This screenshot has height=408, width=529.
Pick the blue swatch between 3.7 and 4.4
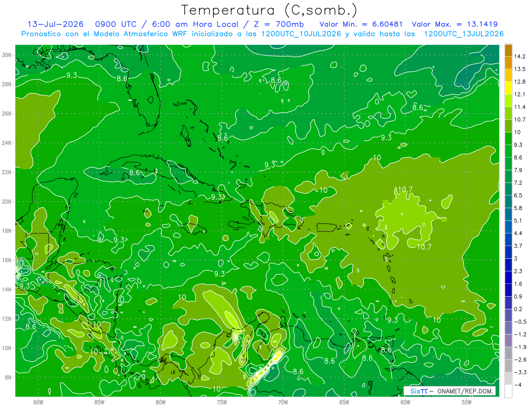point(508,239)
